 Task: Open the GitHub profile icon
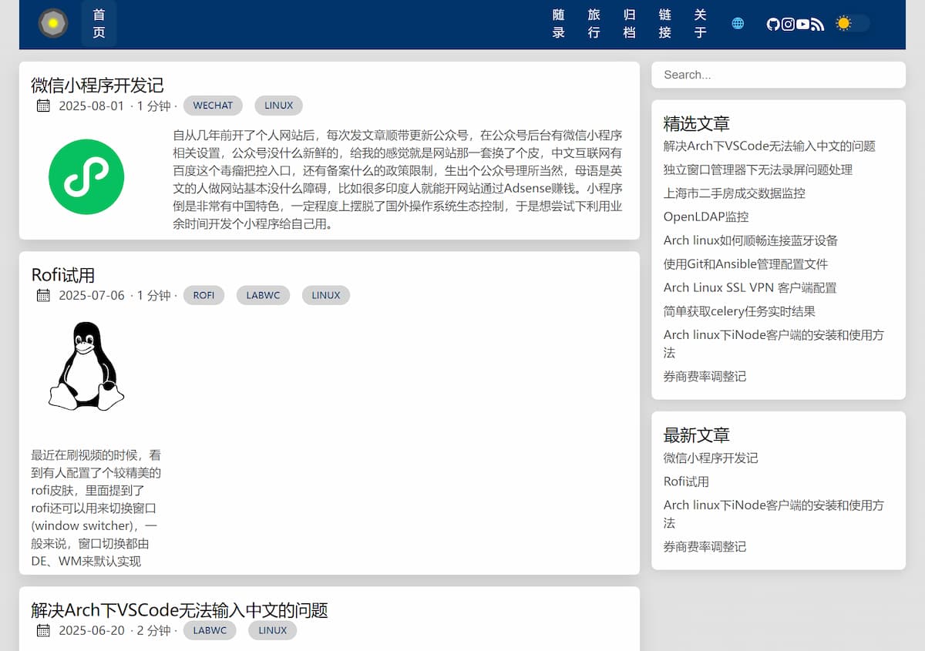coord(773,24)
